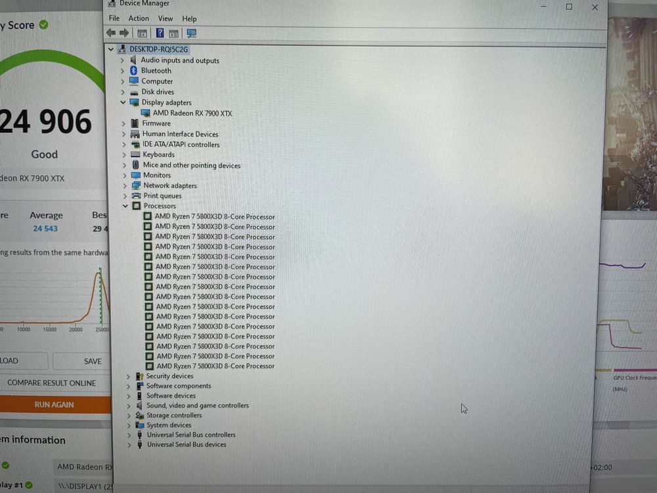
Task: Select the System devices icon
Action: [x=140, y=425]
